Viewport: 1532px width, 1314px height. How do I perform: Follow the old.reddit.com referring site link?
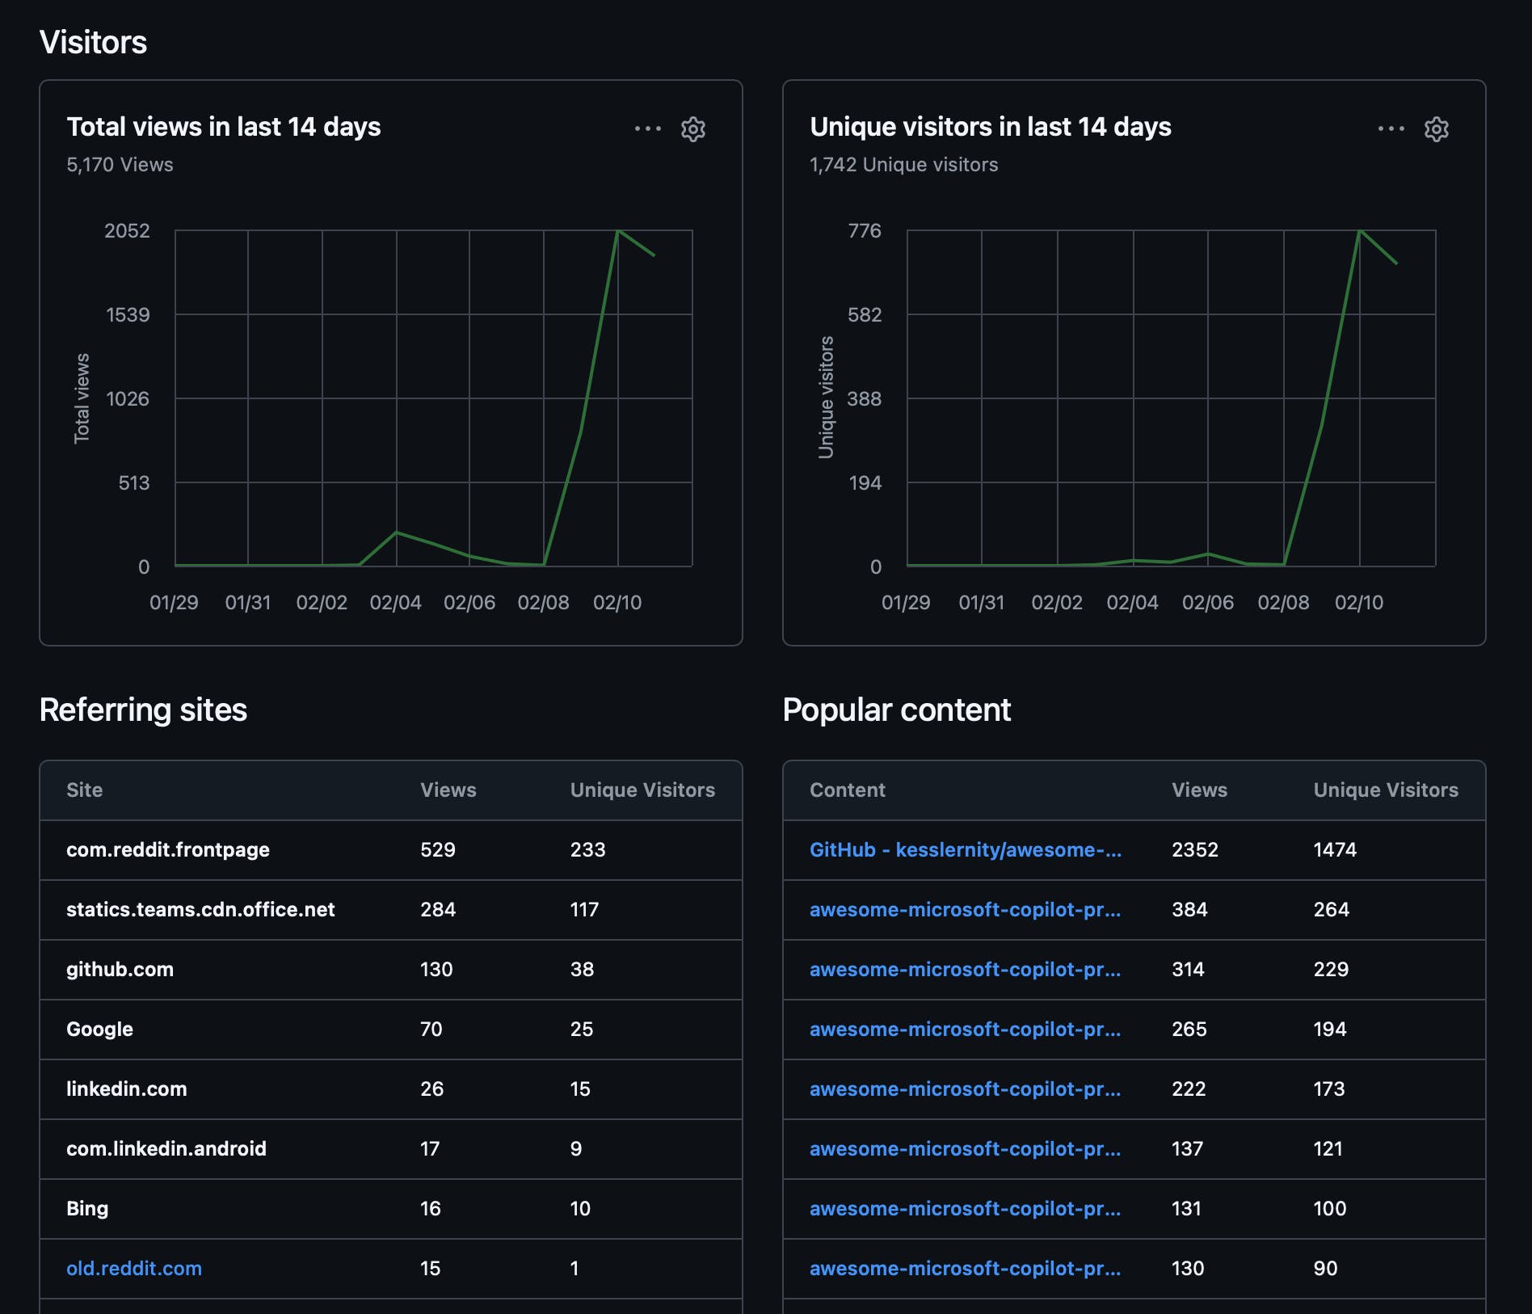click(134, 1268)
